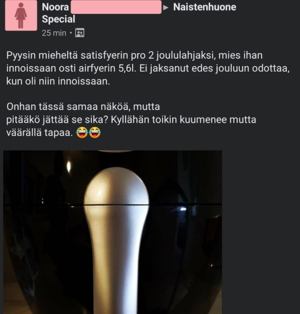300x314 pixels.
Task: Click the text line mentioning satisfyerin pro 2
Action: point(135,55)
